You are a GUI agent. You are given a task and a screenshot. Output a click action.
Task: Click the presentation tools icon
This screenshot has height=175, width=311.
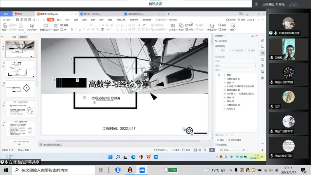click(212, 25)
